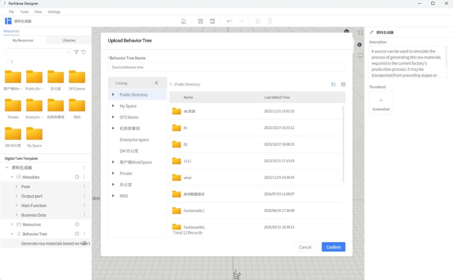Viewport: 453px width, 280px height.
Task: Click the filter funnel icon in Resources
Action: [x=77, y=52]
